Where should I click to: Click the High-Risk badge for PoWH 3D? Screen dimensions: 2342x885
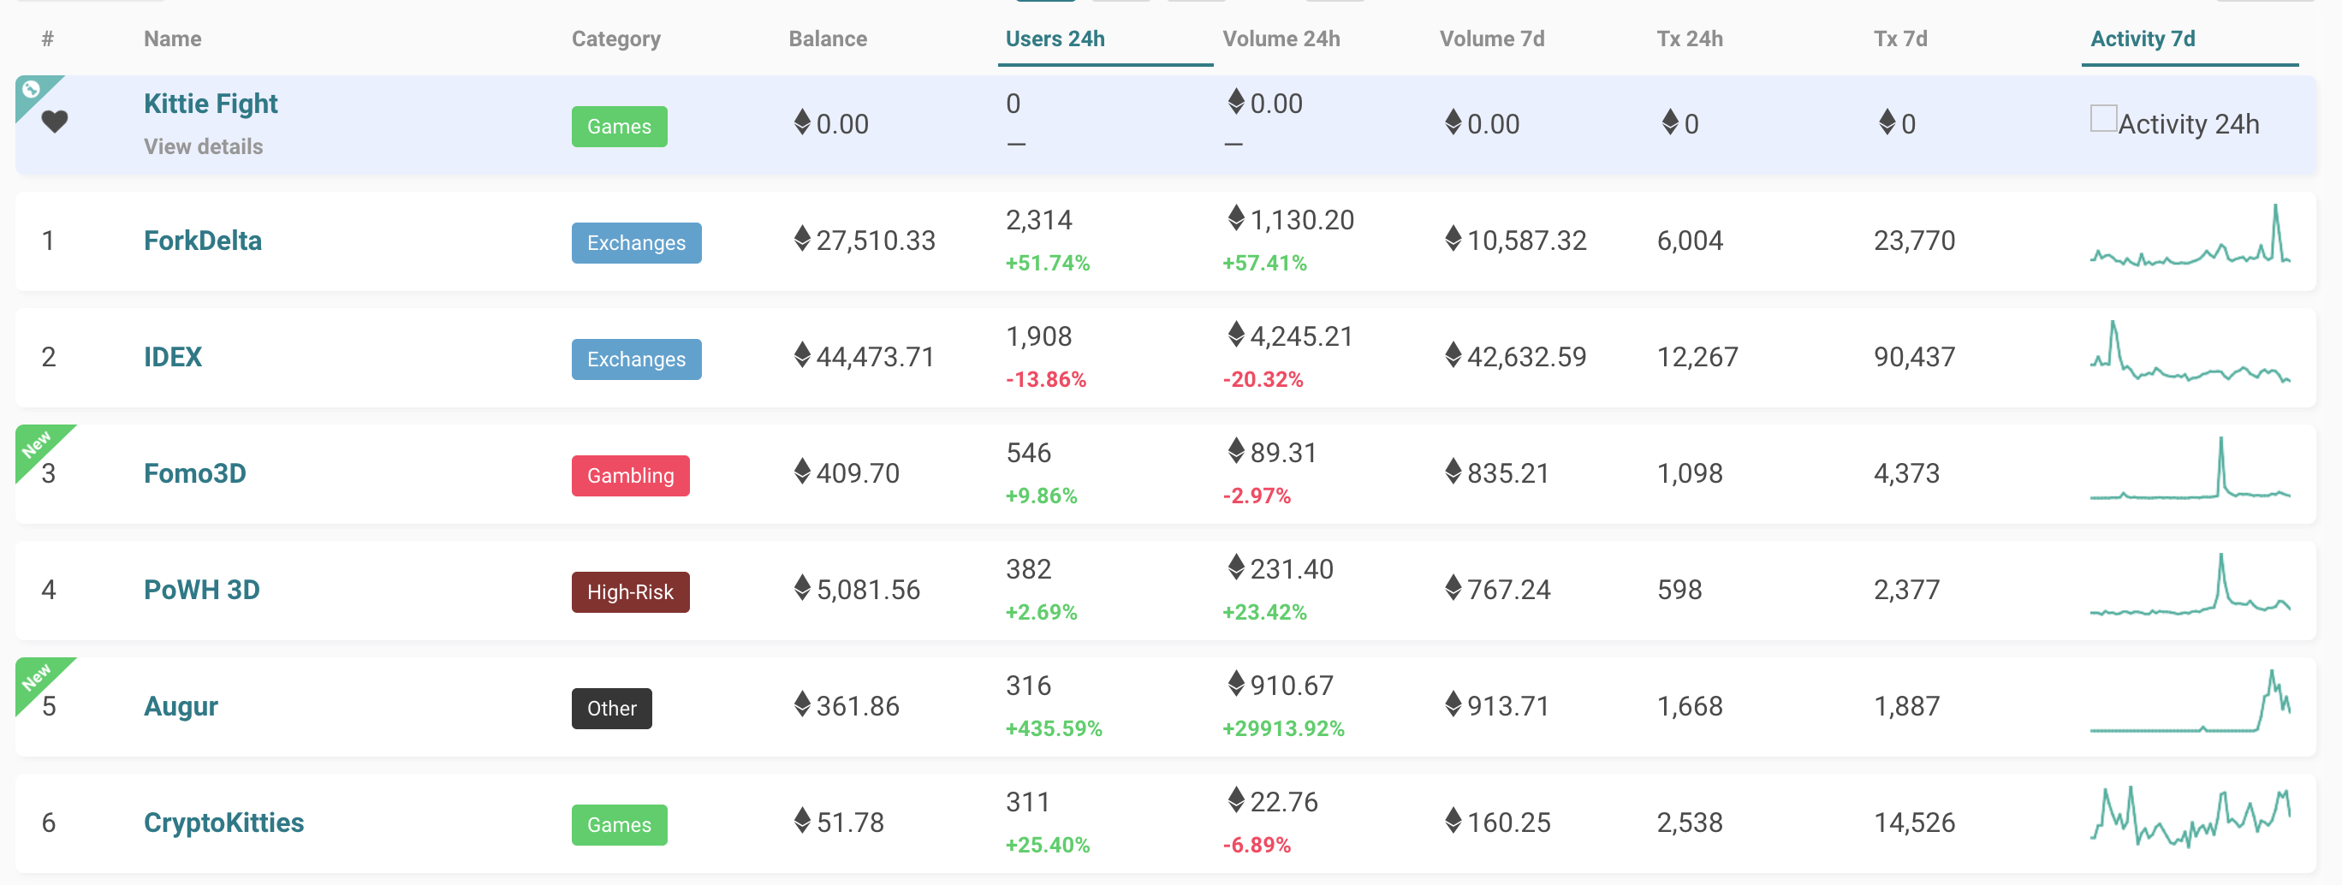click(x=630, y=591)
